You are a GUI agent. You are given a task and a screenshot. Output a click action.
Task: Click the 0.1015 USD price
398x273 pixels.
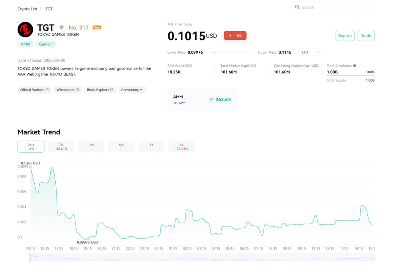click(x=192, y=36)
